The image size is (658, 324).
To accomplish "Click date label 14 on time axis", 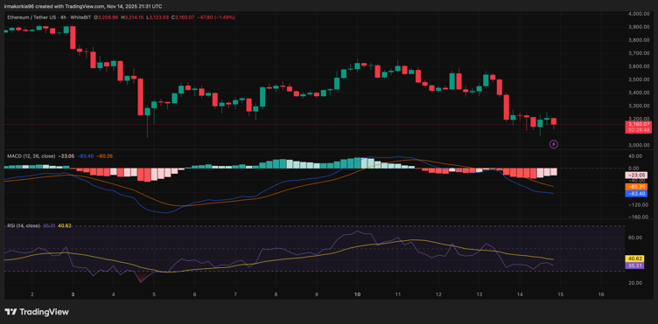I will [520, 294].
